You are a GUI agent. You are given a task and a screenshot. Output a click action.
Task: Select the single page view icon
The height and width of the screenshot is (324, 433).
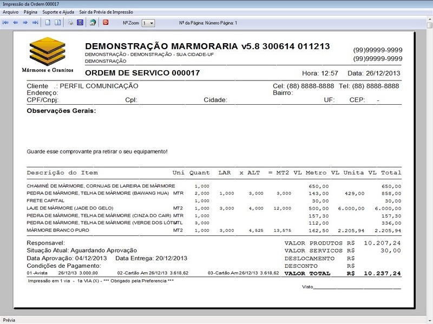click(x=49, y=22)
